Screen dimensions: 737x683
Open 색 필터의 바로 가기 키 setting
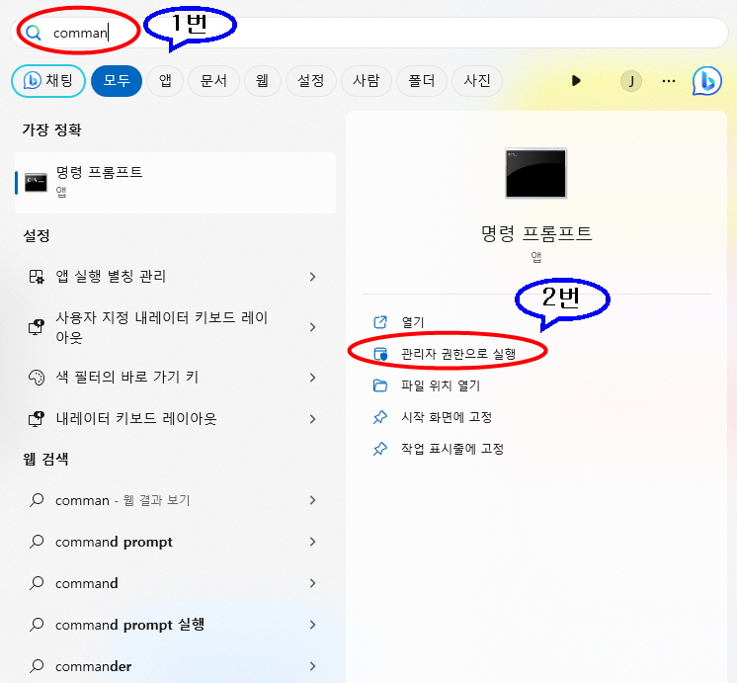(175, 378)
